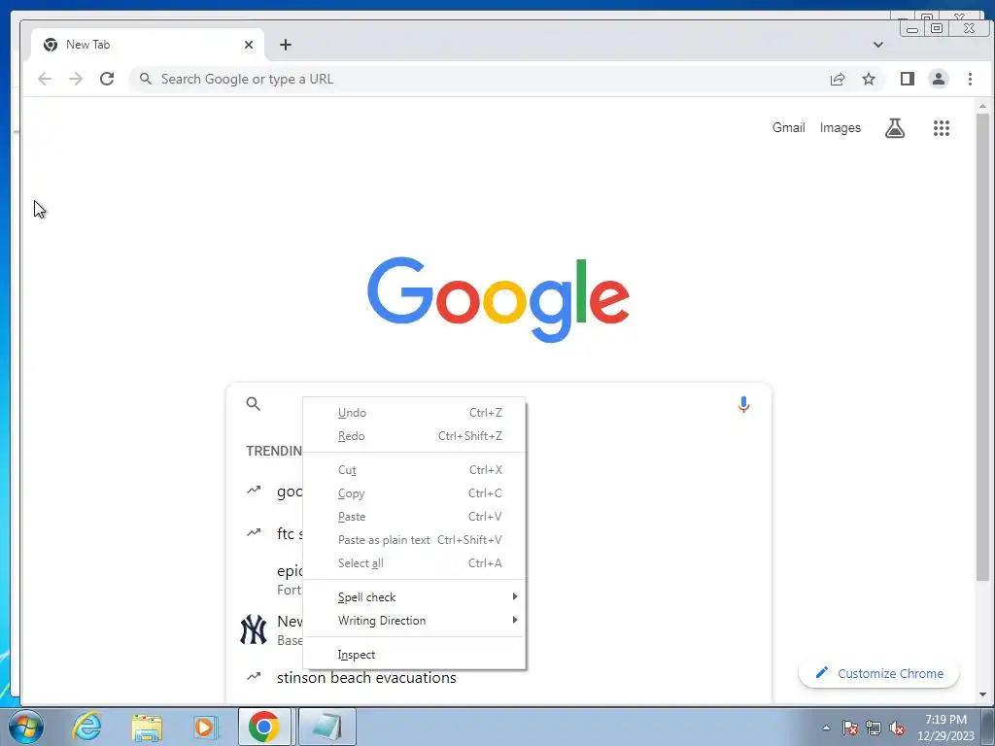This screenshot has width=995, height=746.
Task: Click the network tray icon
Action: pos(874,728)
